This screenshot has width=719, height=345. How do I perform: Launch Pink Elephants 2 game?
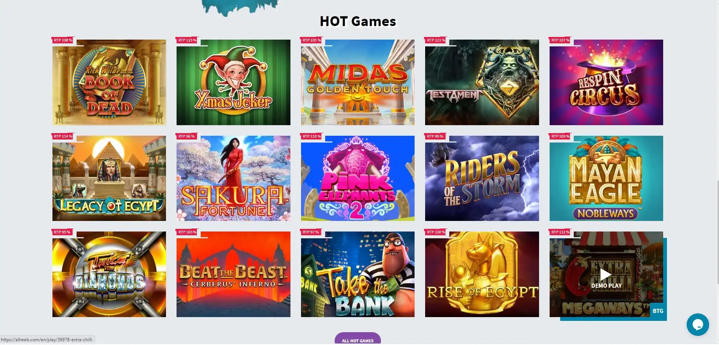click(358, 178)
